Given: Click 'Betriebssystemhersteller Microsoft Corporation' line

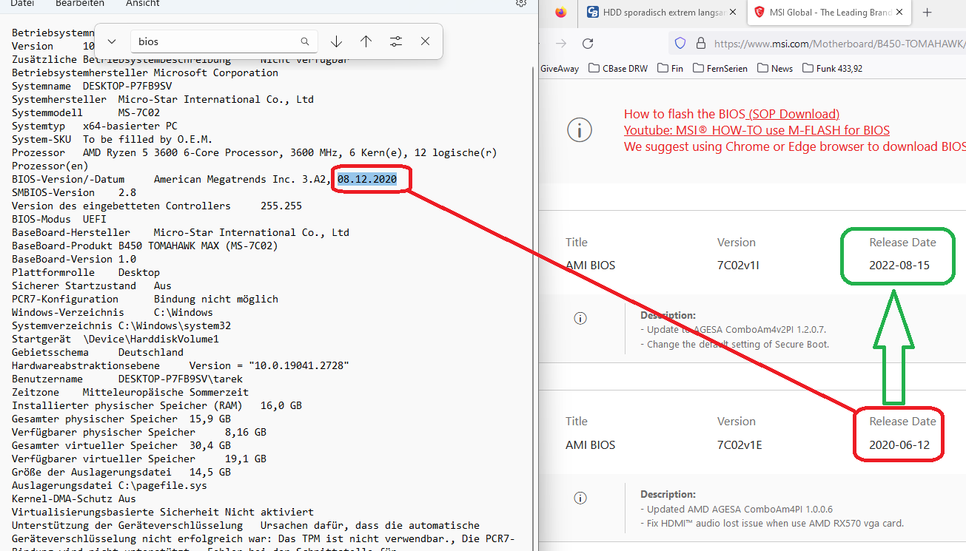Looking at the screenshot, I should pyautogui.click(x=145, y=72).
